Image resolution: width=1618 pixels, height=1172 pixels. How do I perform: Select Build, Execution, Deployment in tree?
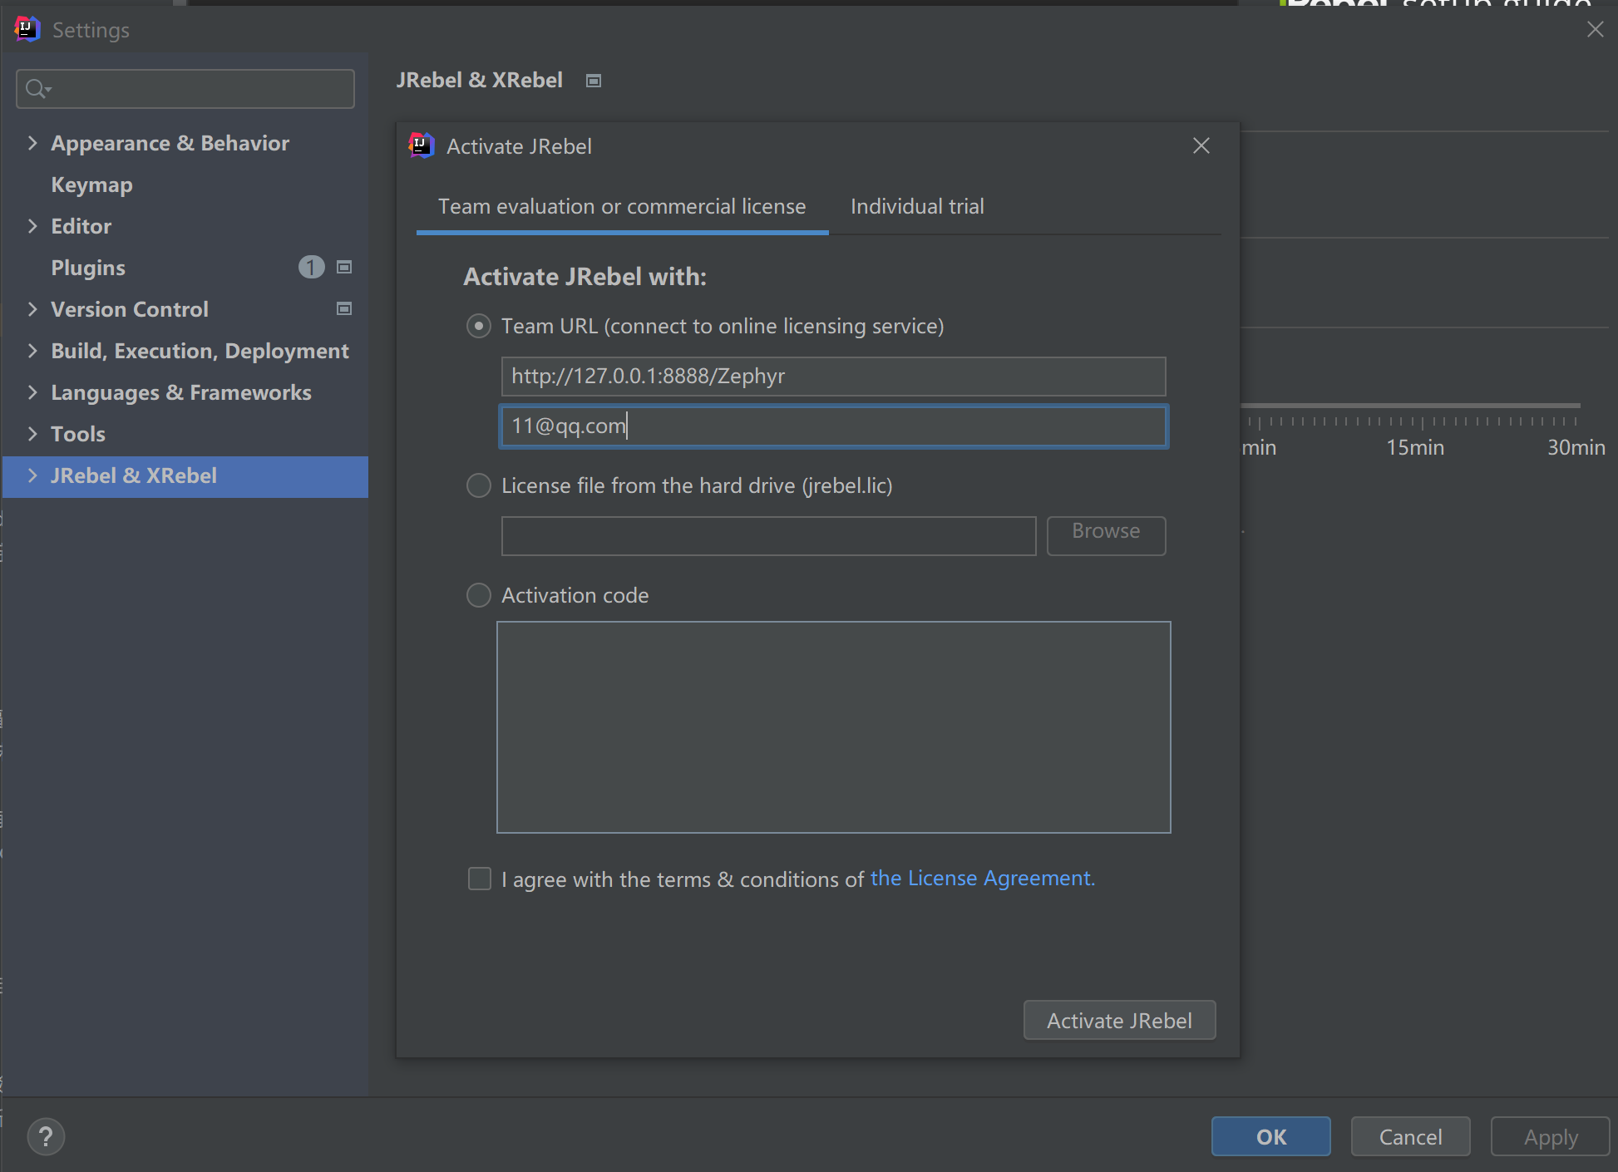coord(200,351)
